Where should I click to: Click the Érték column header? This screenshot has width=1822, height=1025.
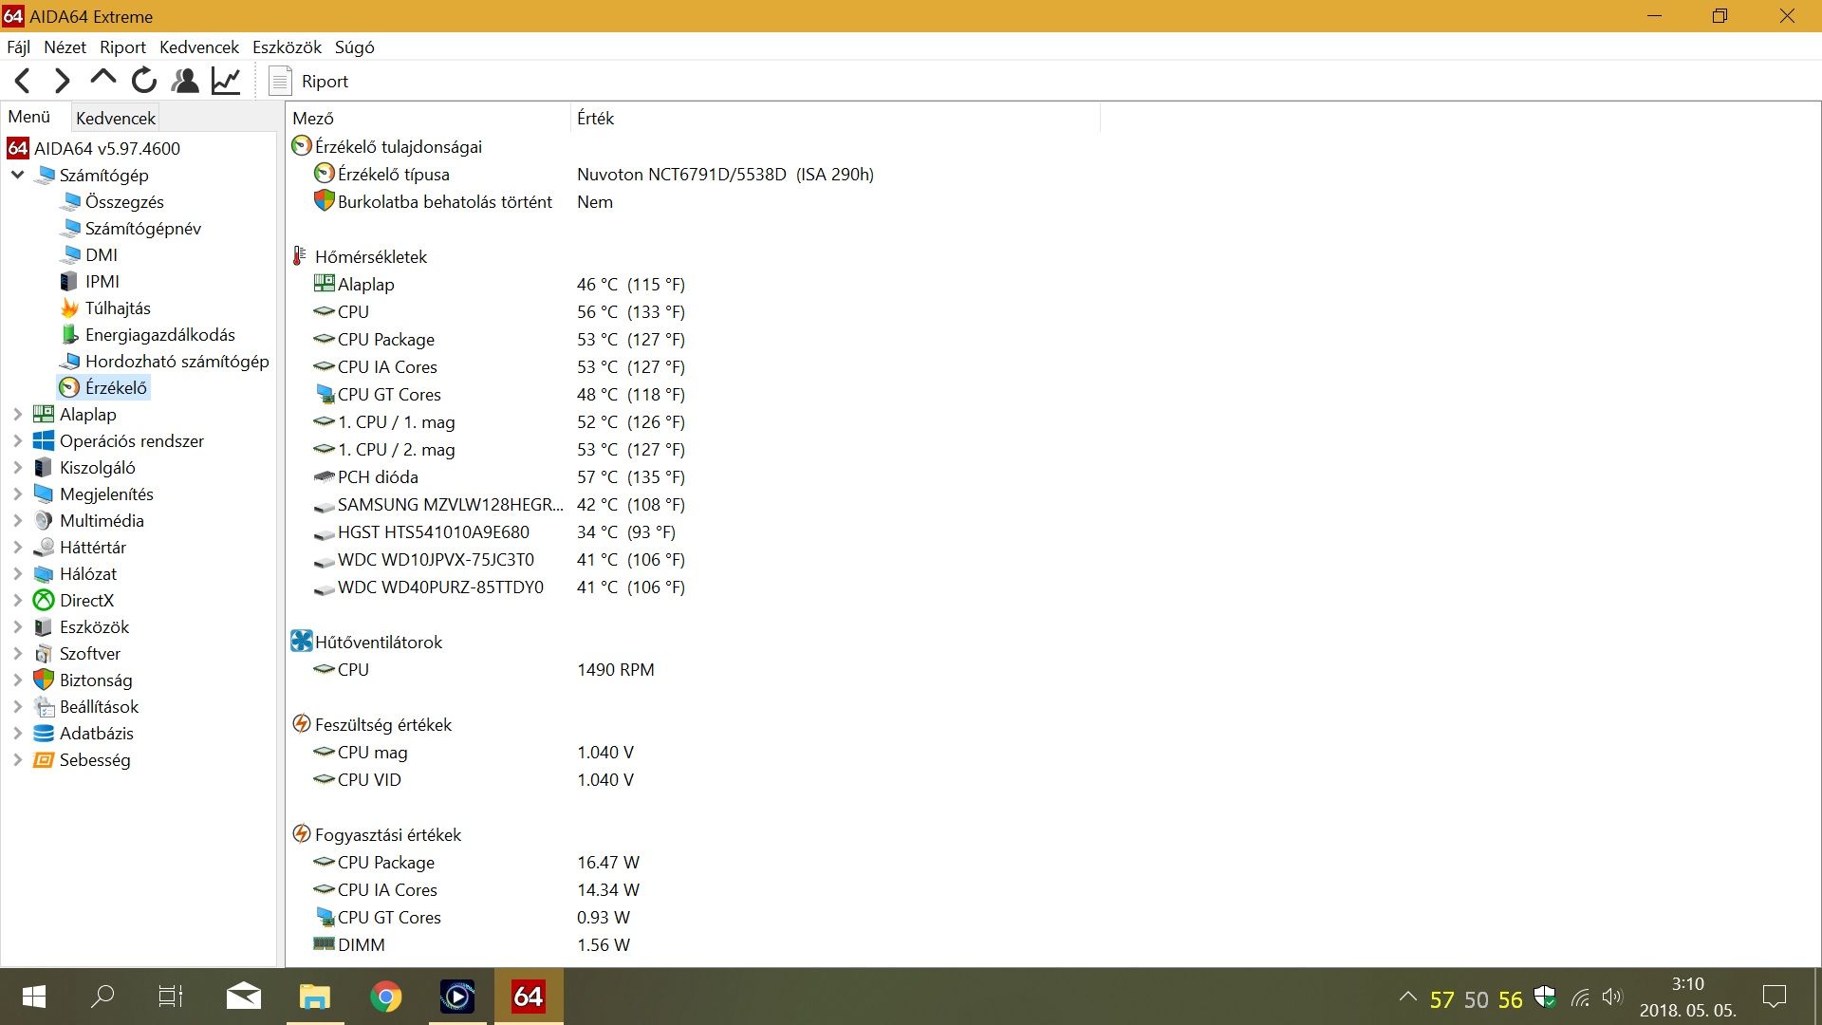point(835,119)
